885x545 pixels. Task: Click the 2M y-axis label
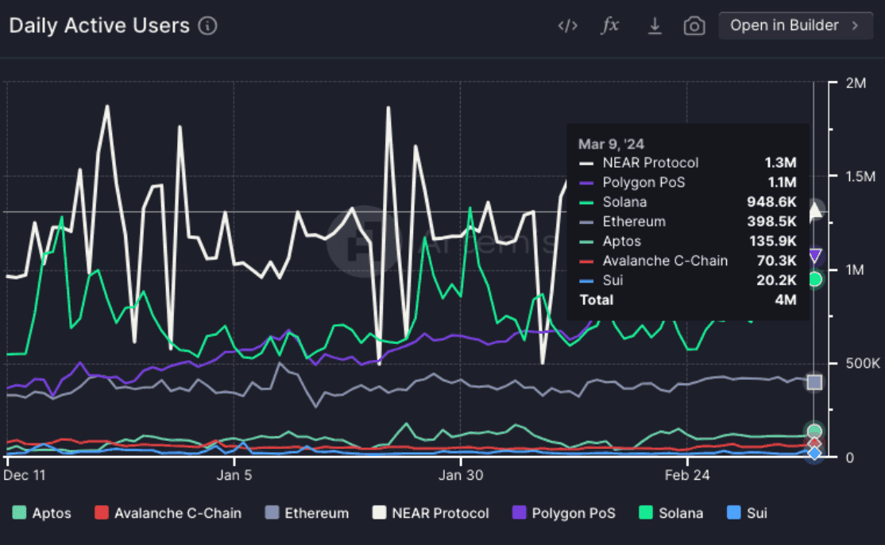coord(856,83)
